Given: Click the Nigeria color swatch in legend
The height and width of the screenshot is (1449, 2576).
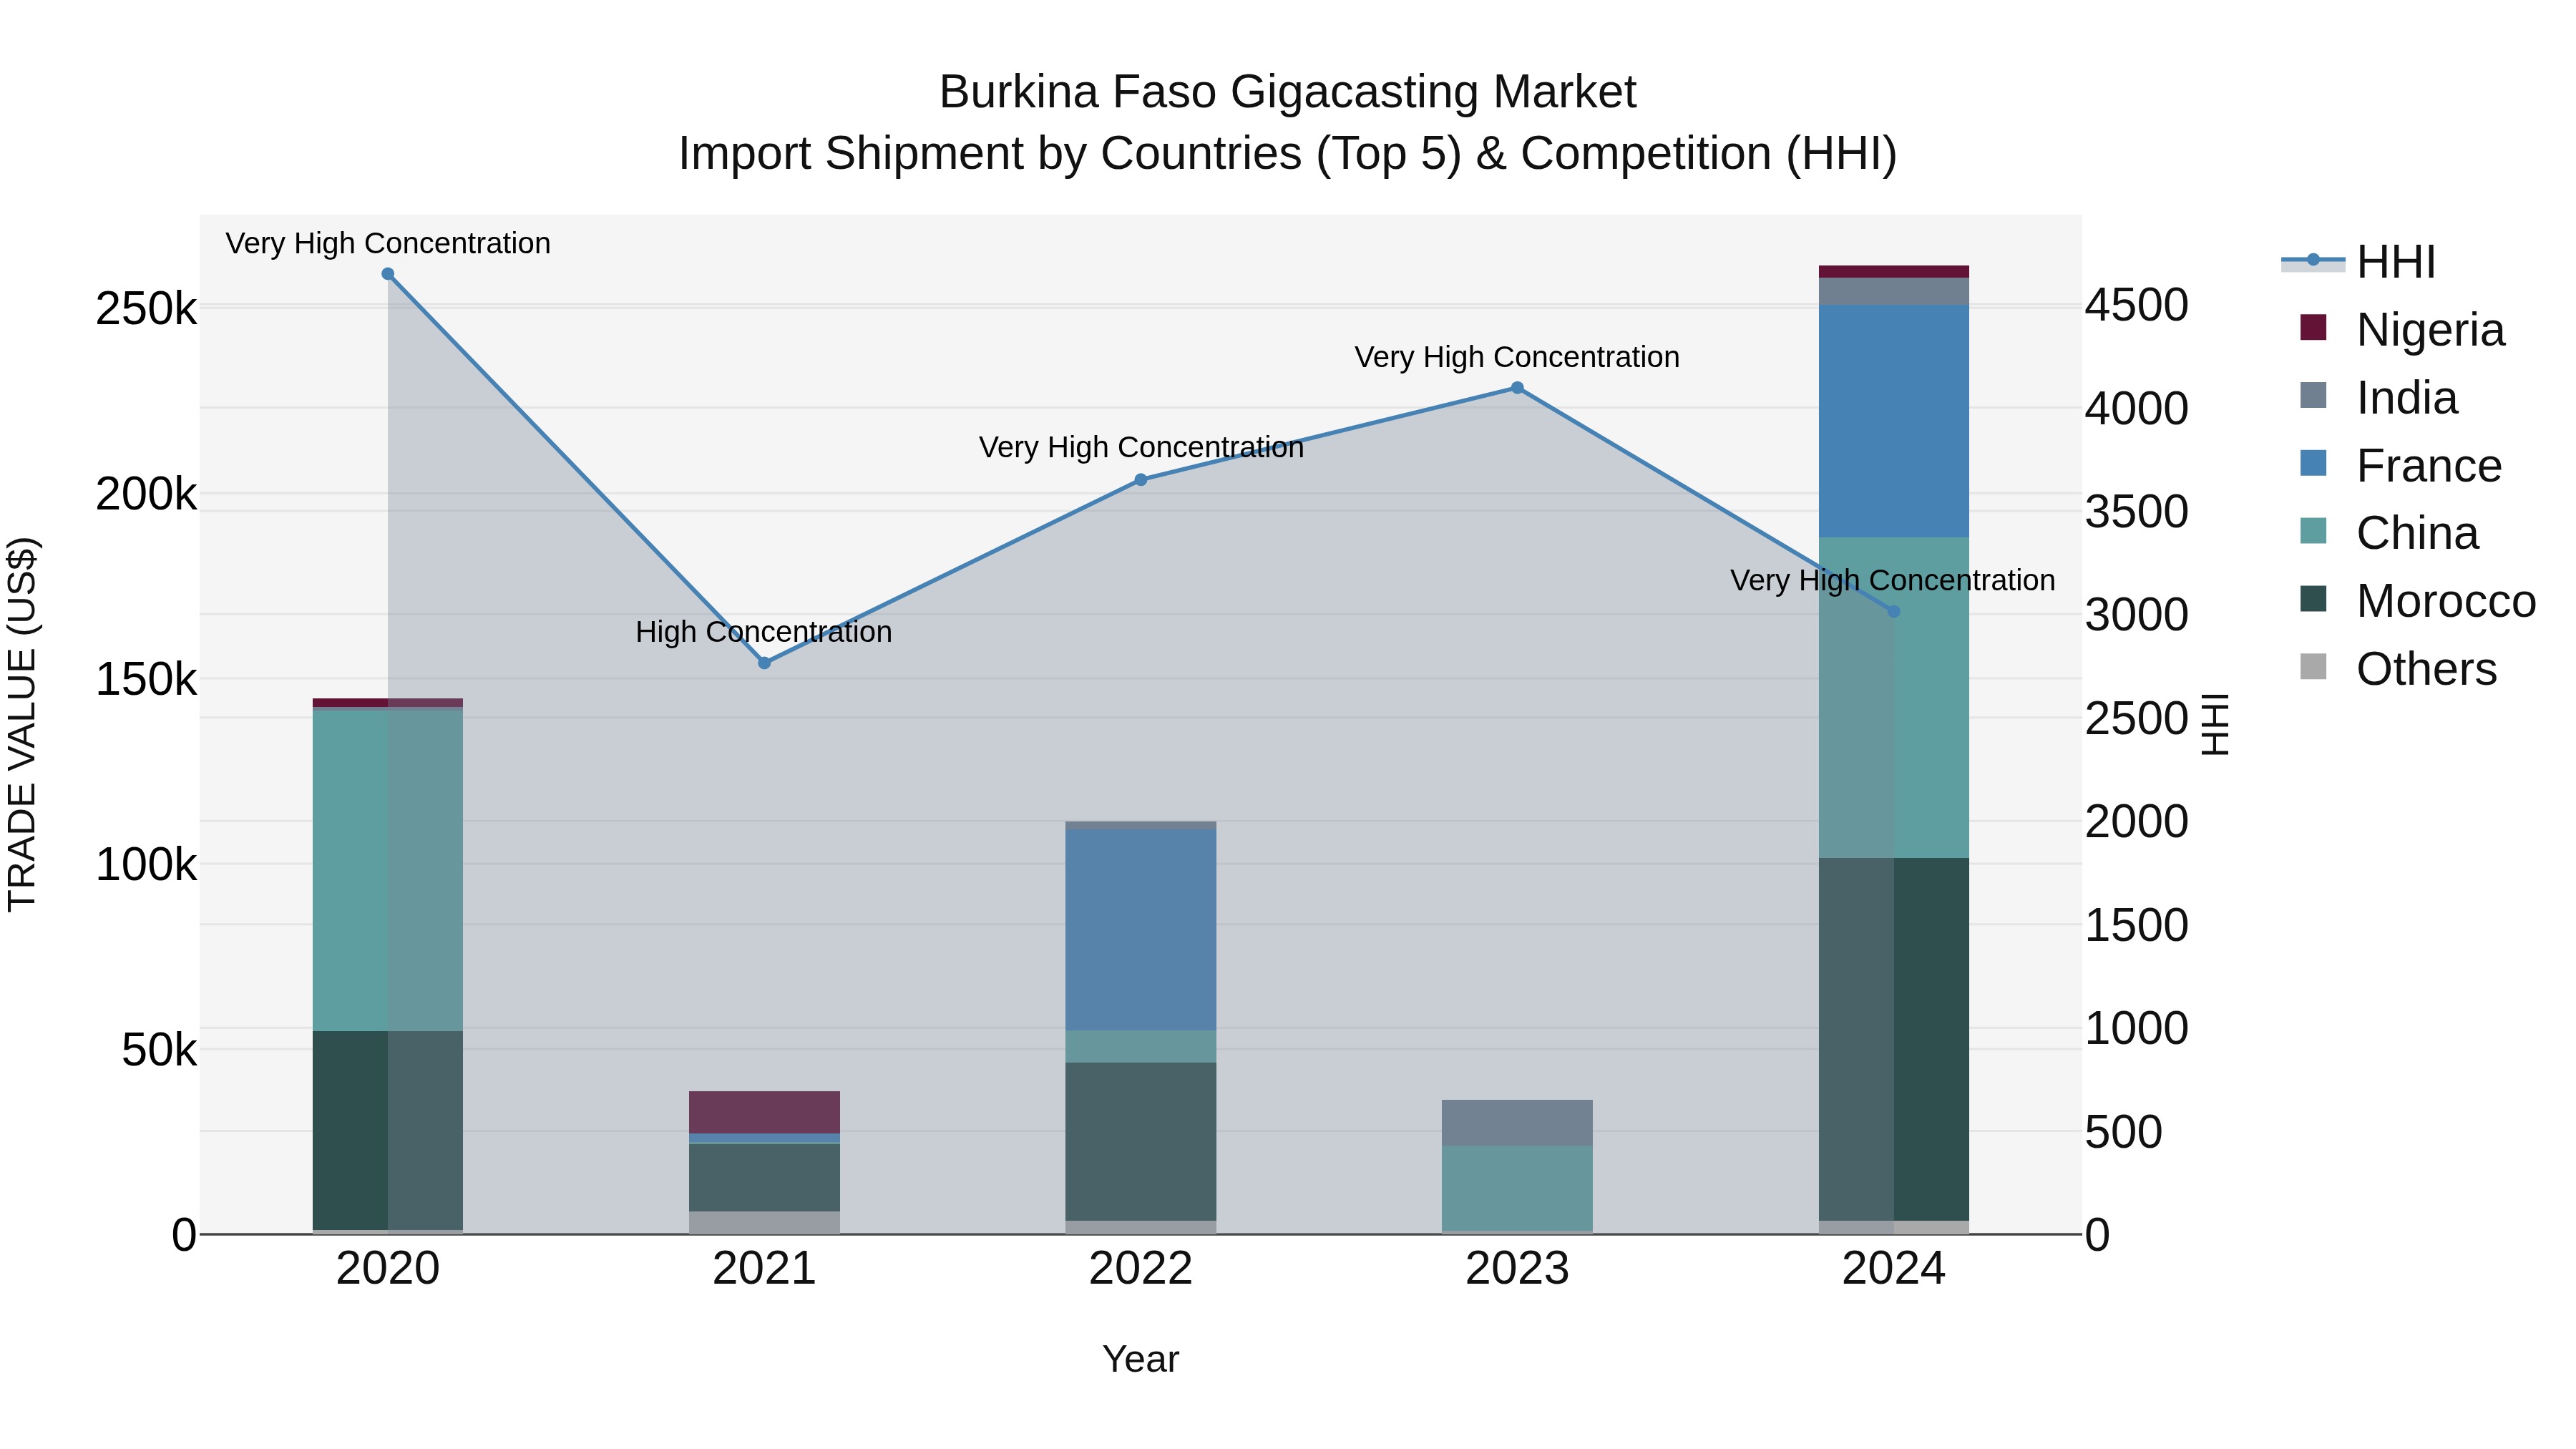Looking at the screenshot, I should [2313, 327].
